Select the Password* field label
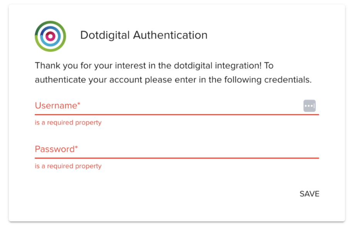The image size is (354, 227). tap(56, 149)
